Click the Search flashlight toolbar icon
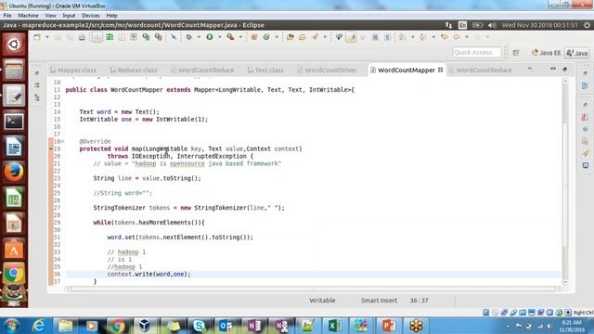The image size is (594, 334). point(316,37)
